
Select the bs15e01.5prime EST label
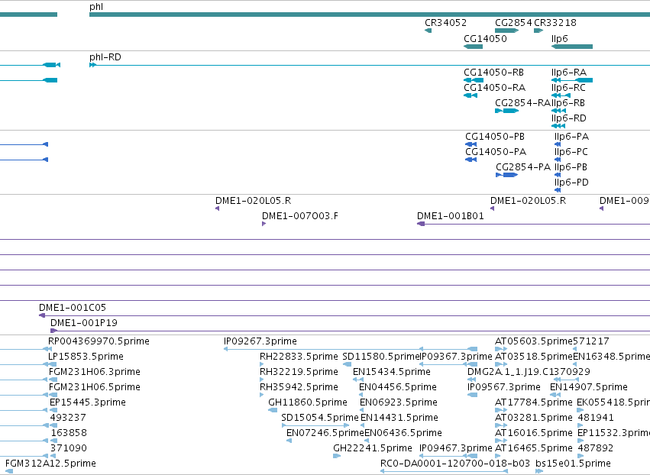tap(573, 464)
